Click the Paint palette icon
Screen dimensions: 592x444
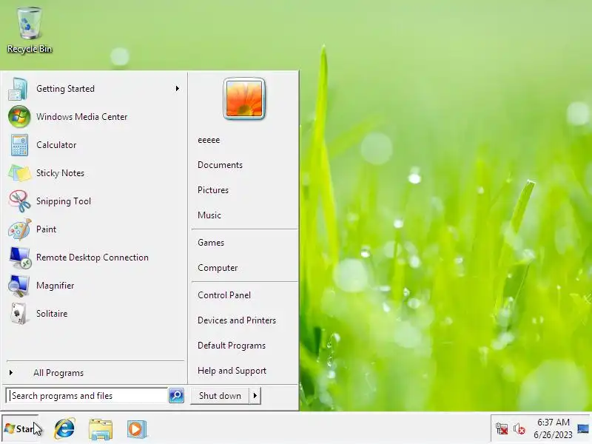(x=20, y=229)
